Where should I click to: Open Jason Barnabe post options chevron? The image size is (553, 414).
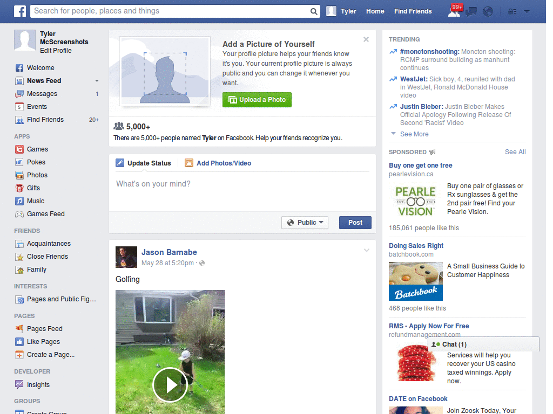(x=367, y=250)
